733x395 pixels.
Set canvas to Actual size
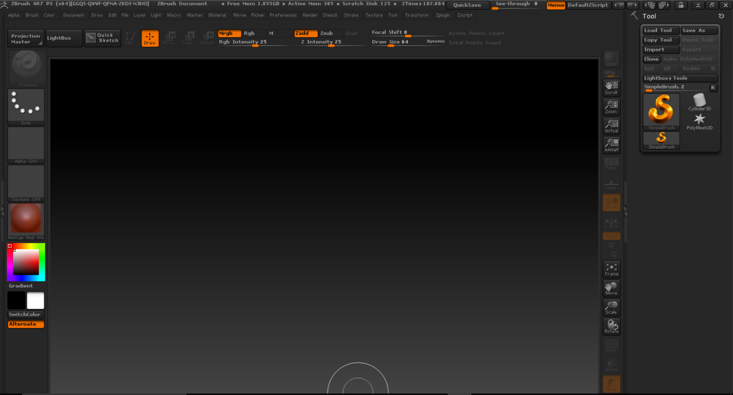tap(611, 126)
